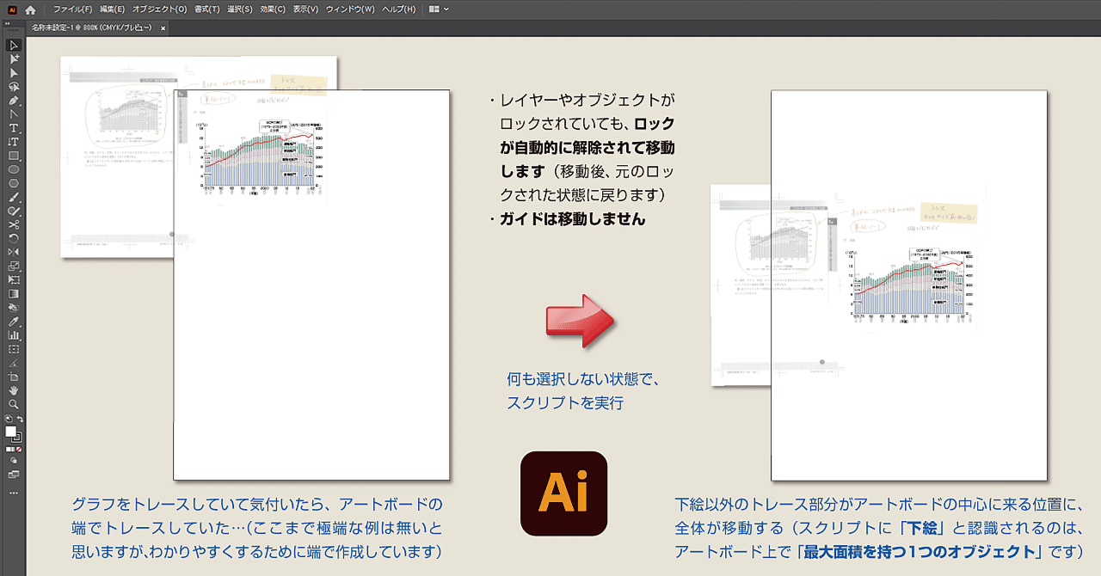Toggle the drawing mode at toolbar bottom
The width and height of the screenshot is (1101, 576).
tap(12, 460)
